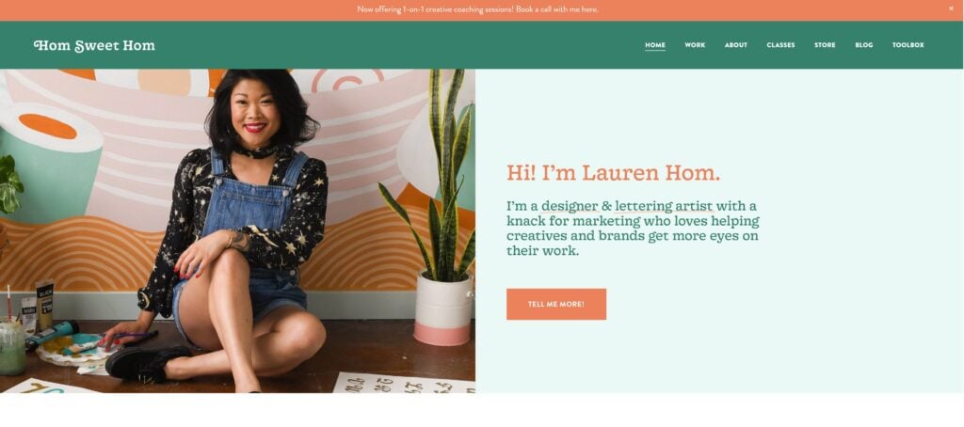Visit the Store page
The image size is (964, 427).
pos(825,45)
